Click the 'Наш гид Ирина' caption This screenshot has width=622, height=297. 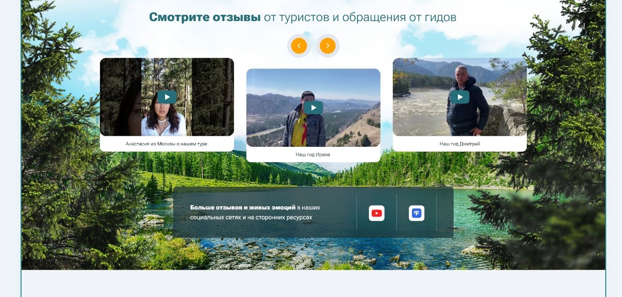pos(313,154)
